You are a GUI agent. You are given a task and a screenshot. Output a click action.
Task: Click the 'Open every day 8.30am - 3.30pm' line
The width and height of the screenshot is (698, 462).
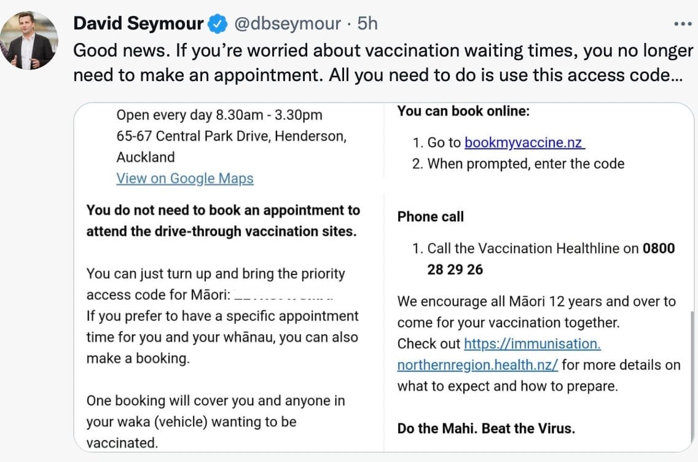pyautogui.click(x=219, y=115)
